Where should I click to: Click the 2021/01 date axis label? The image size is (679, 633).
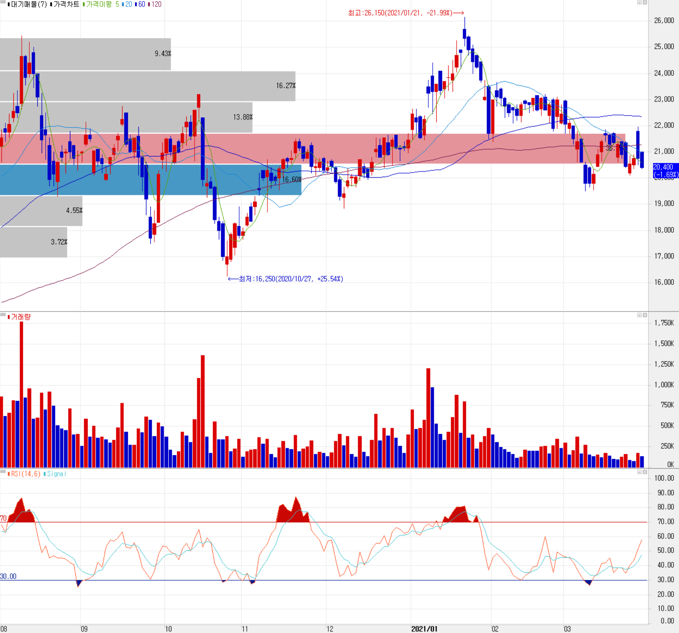tap(424, 629)
